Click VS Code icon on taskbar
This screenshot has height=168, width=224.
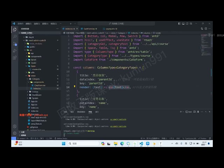pos(141,143)
